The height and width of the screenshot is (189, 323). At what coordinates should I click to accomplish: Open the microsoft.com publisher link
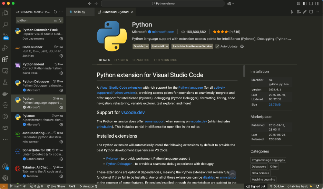pyautogui.click(x=163, y=32)
